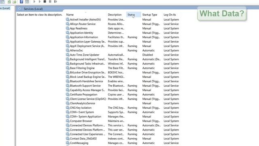The image size is (259, 146).
Task: Click description 'Indexes cont..' cell
Action: (116, 139)
